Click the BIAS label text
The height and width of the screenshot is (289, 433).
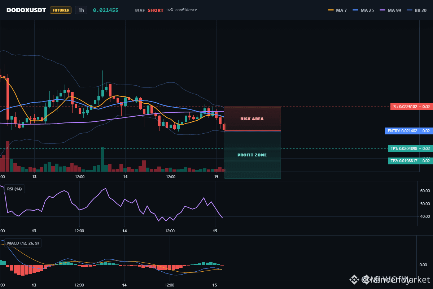tap(140, 10)
